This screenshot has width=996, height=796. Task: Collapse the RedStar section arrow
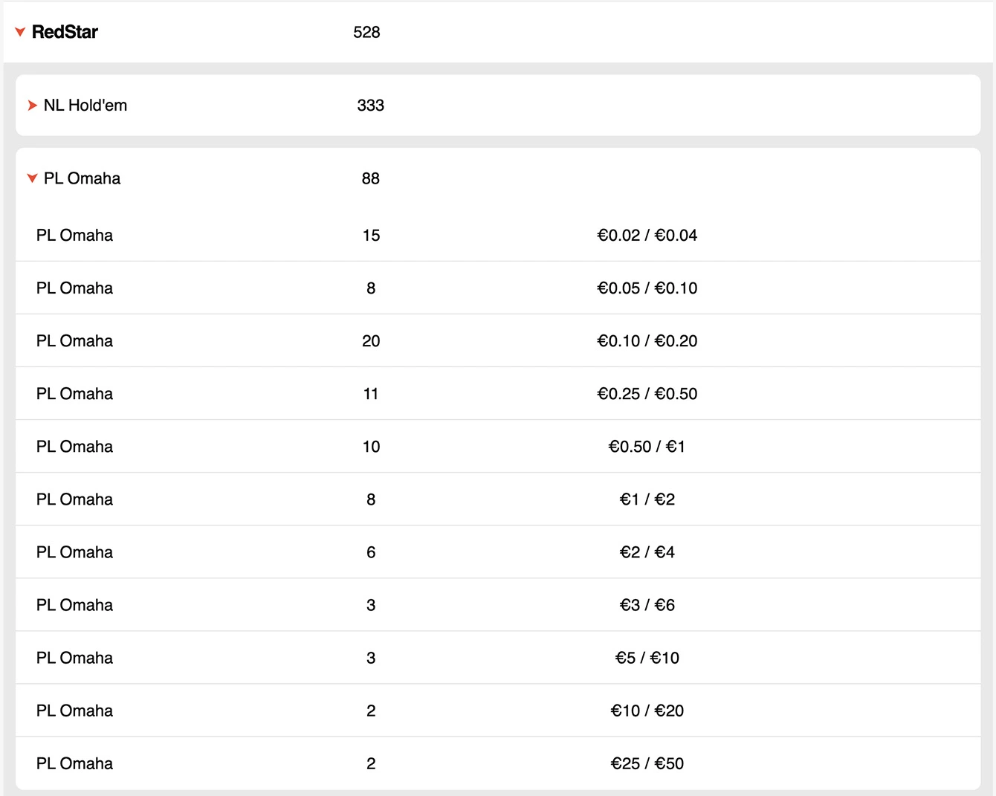coord(20,32)
